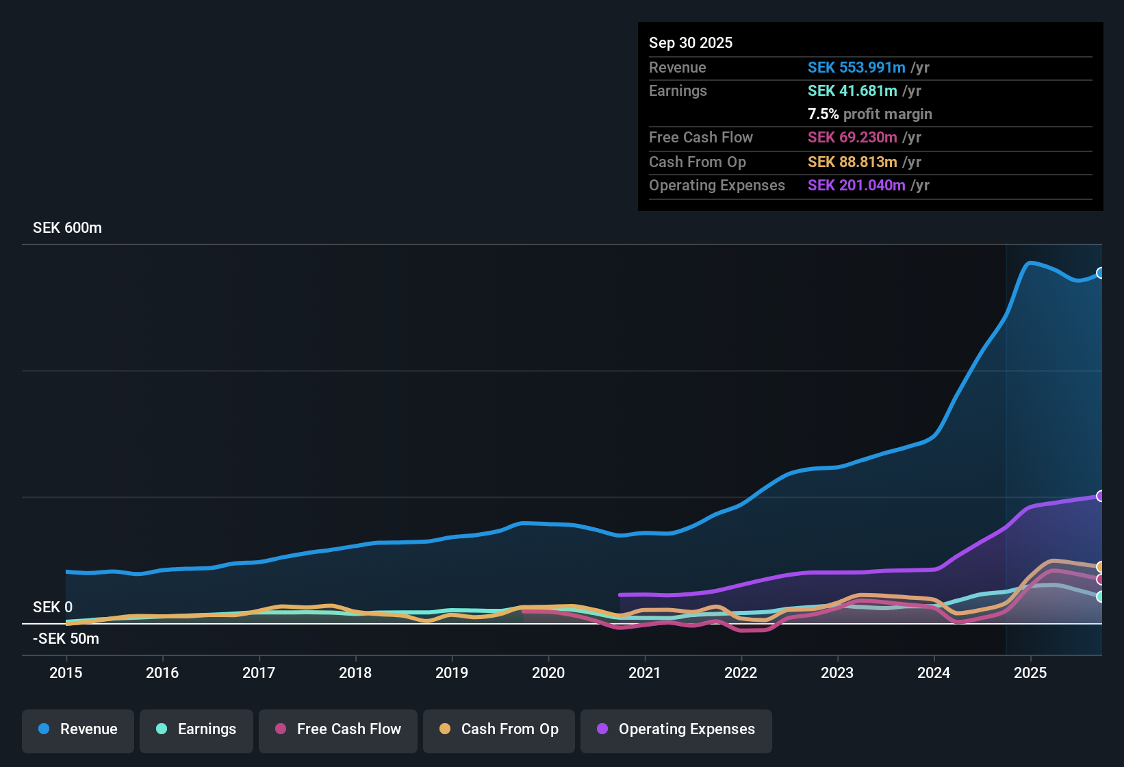This screenshot has width=1124, height=767.
Task: Select the 2020 year label on the axis
Action: click(x=548, y=673)
